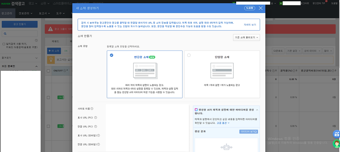Check the second table row checkbox

pyautogui.click(x=48, y=126)
